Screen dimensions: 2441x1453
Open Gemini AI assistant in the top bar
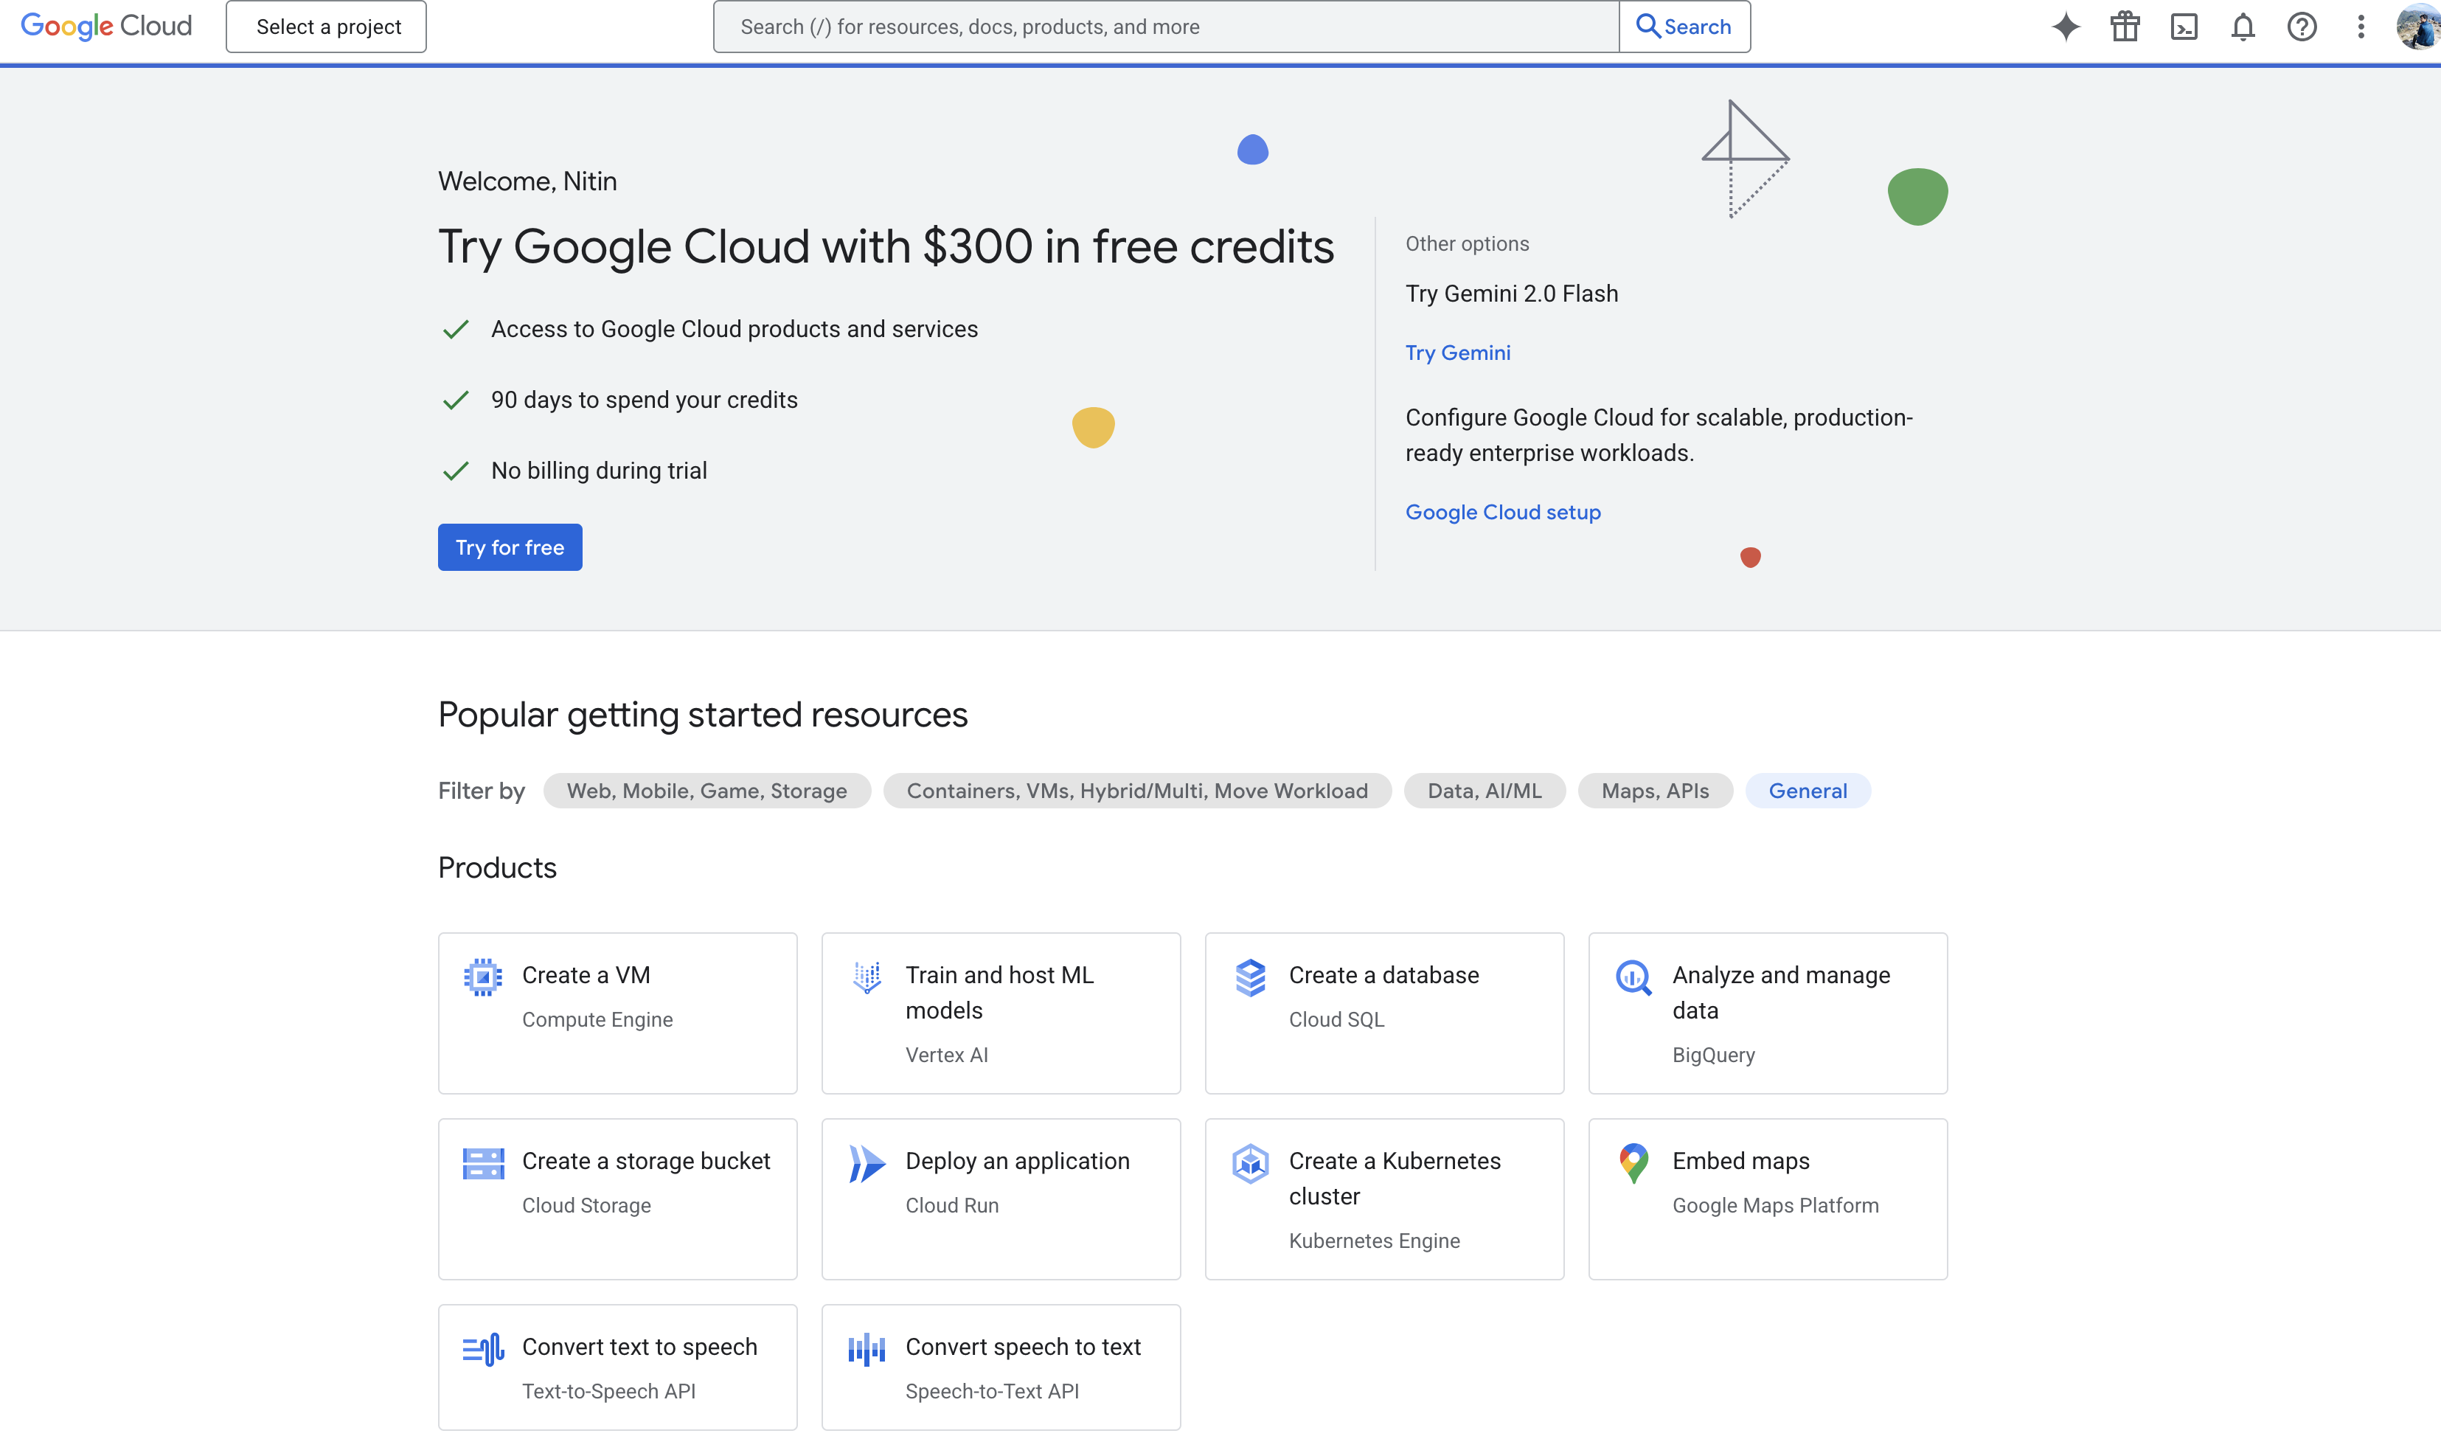(2065, 27)
